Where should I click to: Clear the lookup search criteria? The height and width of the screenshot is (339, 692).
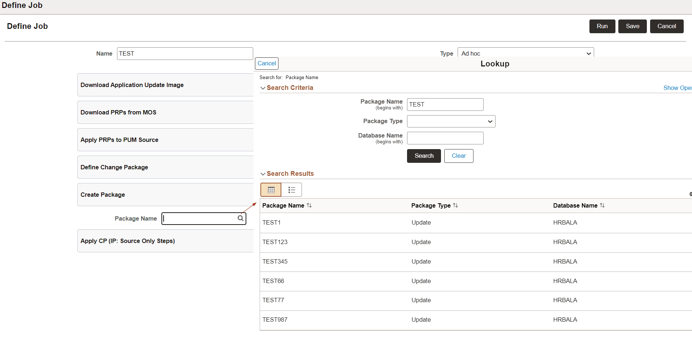click(458, 156)
